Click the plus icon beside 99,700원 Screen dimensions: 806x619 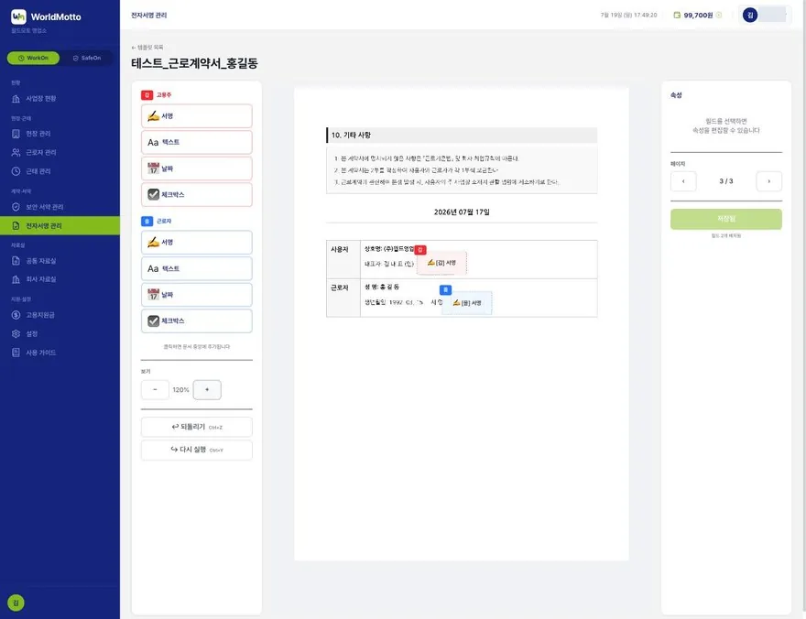[x=719, y=16]
